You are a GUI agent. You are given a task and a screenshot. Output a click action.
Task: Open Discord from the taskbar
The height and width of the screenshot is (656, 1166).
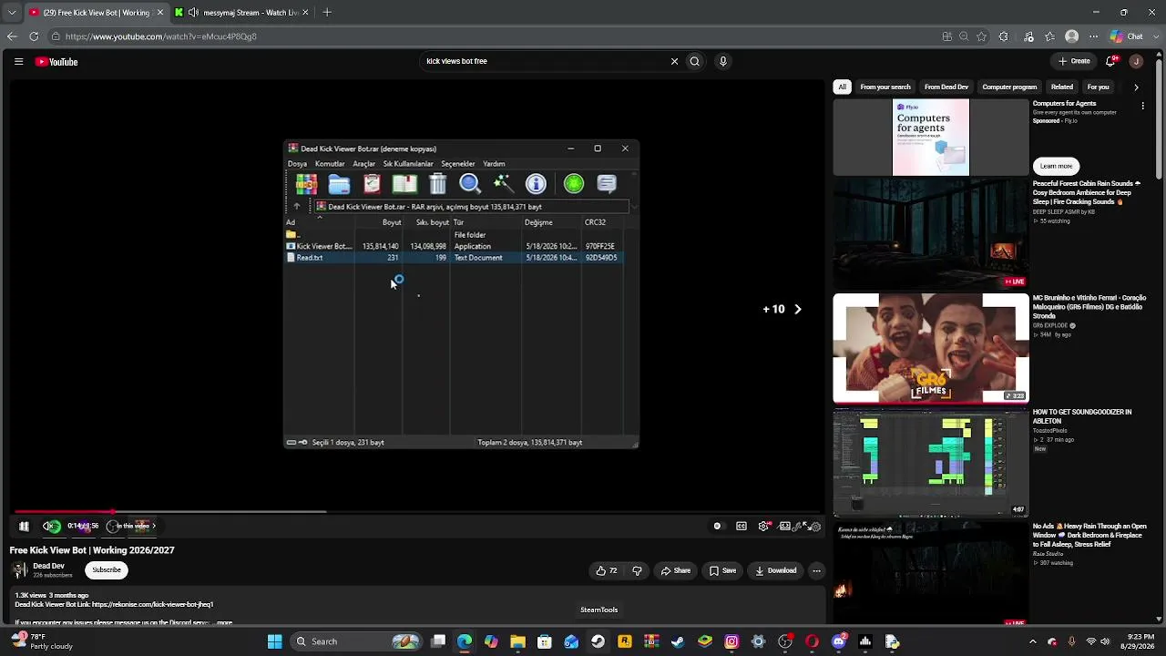click(x=838, y=641)
